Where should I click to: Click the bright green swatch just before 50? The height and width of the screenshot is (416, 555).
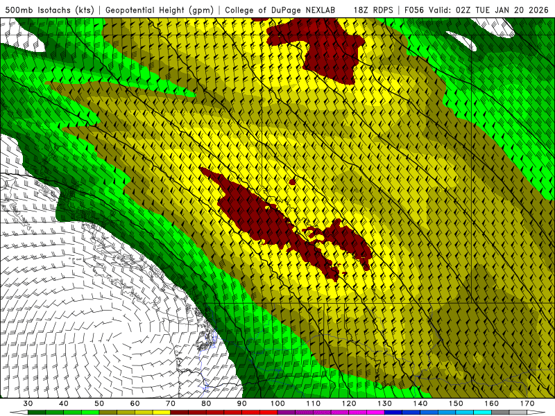click(91, 413)
